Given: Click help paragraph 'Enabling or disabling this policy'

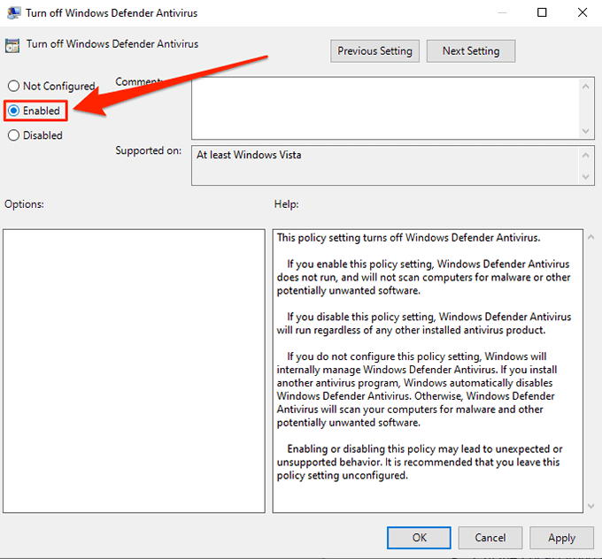Looking at the screenshot, I should coord(420,462).
